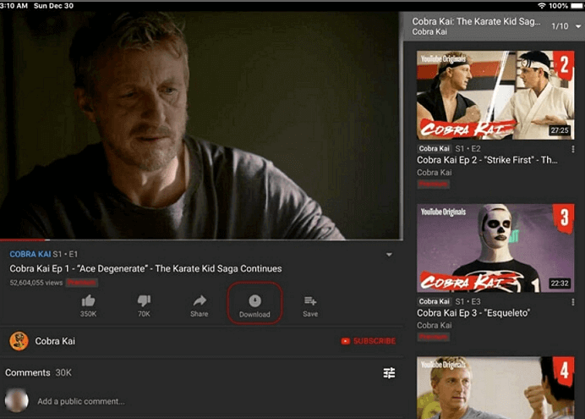
Task: Tap the Download button
Action: (254, 303)
